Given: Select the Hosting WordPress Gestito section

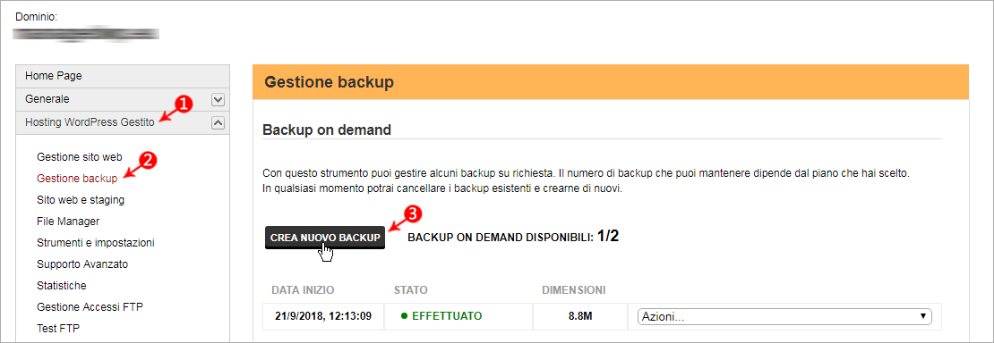Looking at the screenshot, I should coord(90,122).
